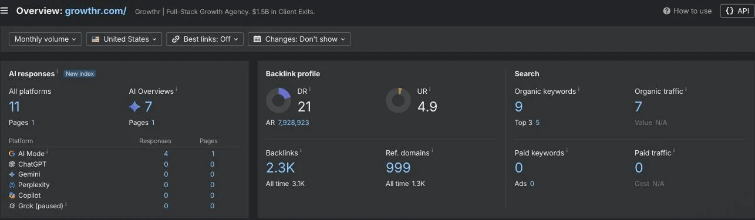Open All platforms count 11
This screenshot has width=755, height=220.
point(15,107)
